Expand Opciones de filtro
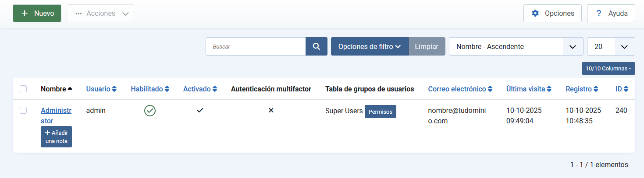The height and width of the screenshot is (178, 644). point(370,46)
